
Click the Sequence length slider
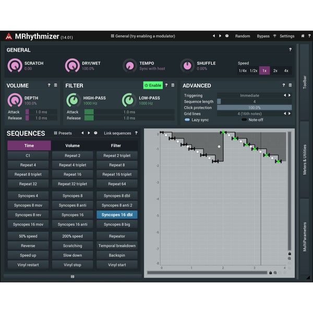(255, 101)
